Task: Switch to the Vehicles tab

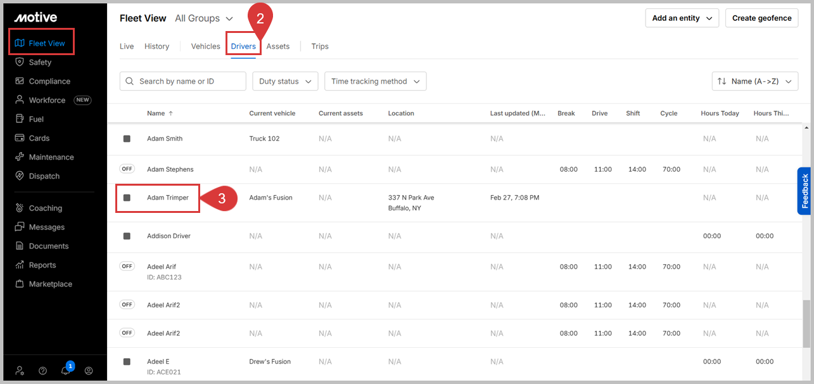Action: [x=205, y=46]
